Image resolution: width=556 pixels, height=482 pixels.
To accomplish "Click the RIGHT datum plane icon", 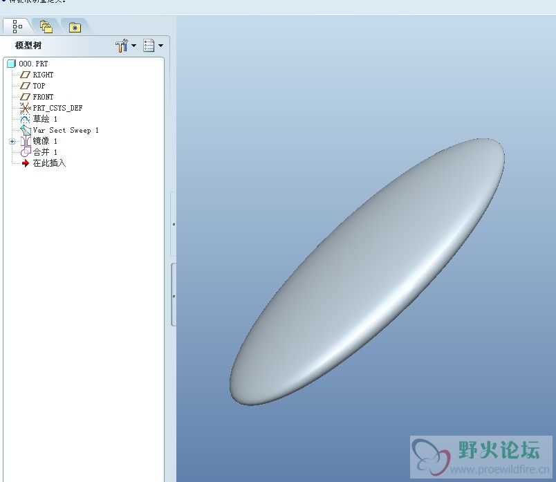I will coord(25,75).
